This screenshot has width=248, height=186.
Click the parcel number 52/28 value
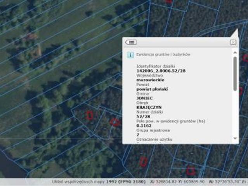coord(143,116)
